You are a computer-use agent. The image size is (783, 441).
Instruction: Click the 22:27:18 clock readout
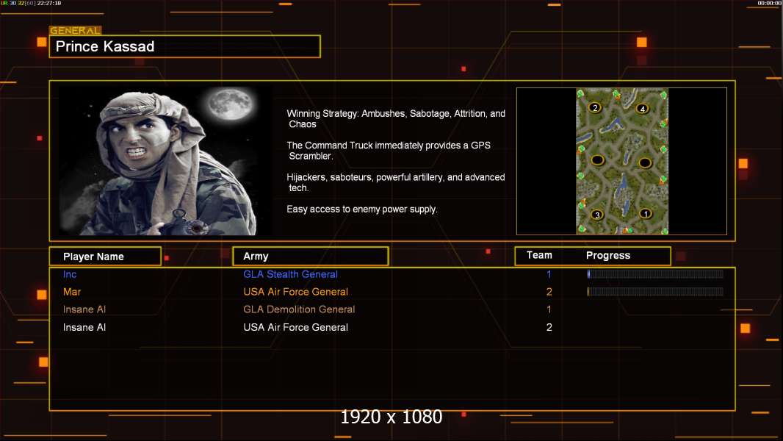pos(49,3)
